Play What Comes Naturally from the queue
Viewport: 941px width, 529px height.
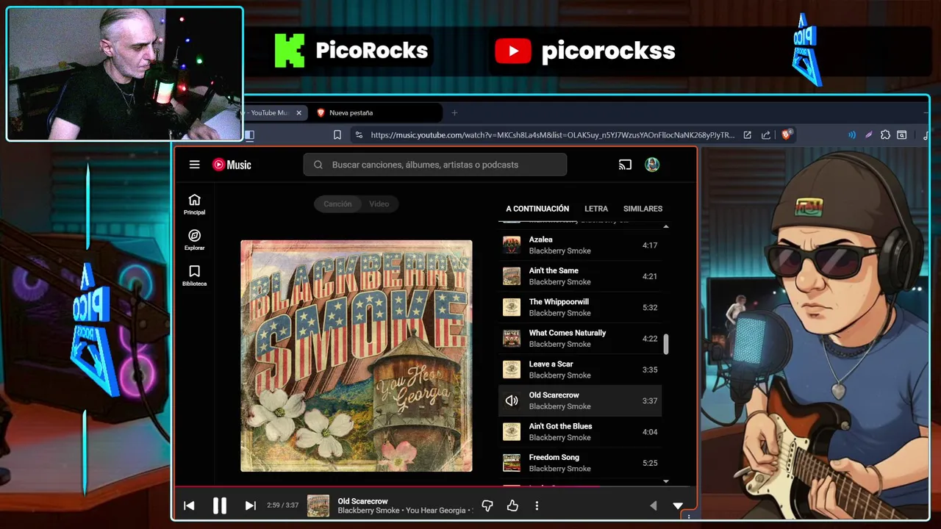(x=580, y=339)
